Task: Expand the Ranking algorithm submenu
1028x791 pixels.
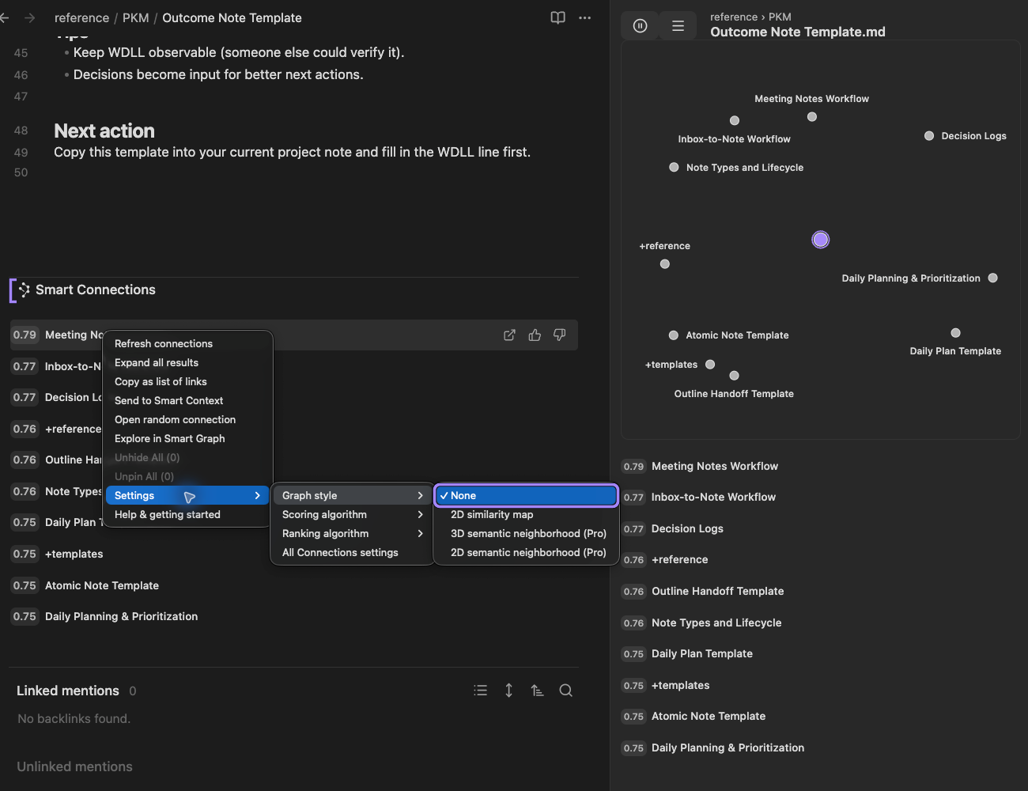Action: (353, 533)
